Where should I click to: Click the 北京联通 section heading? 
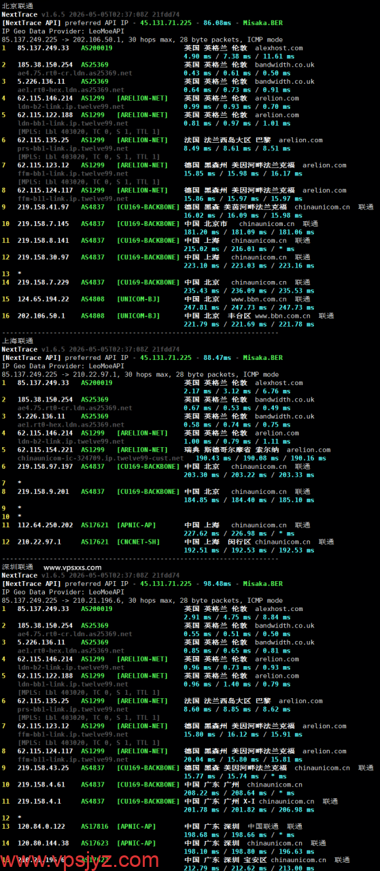click(17, 6)
